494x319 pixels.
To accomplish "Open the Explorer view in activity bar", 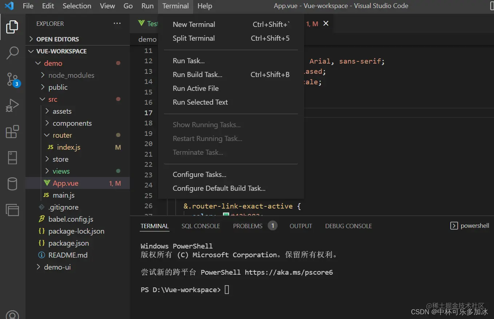I will 12,27.
